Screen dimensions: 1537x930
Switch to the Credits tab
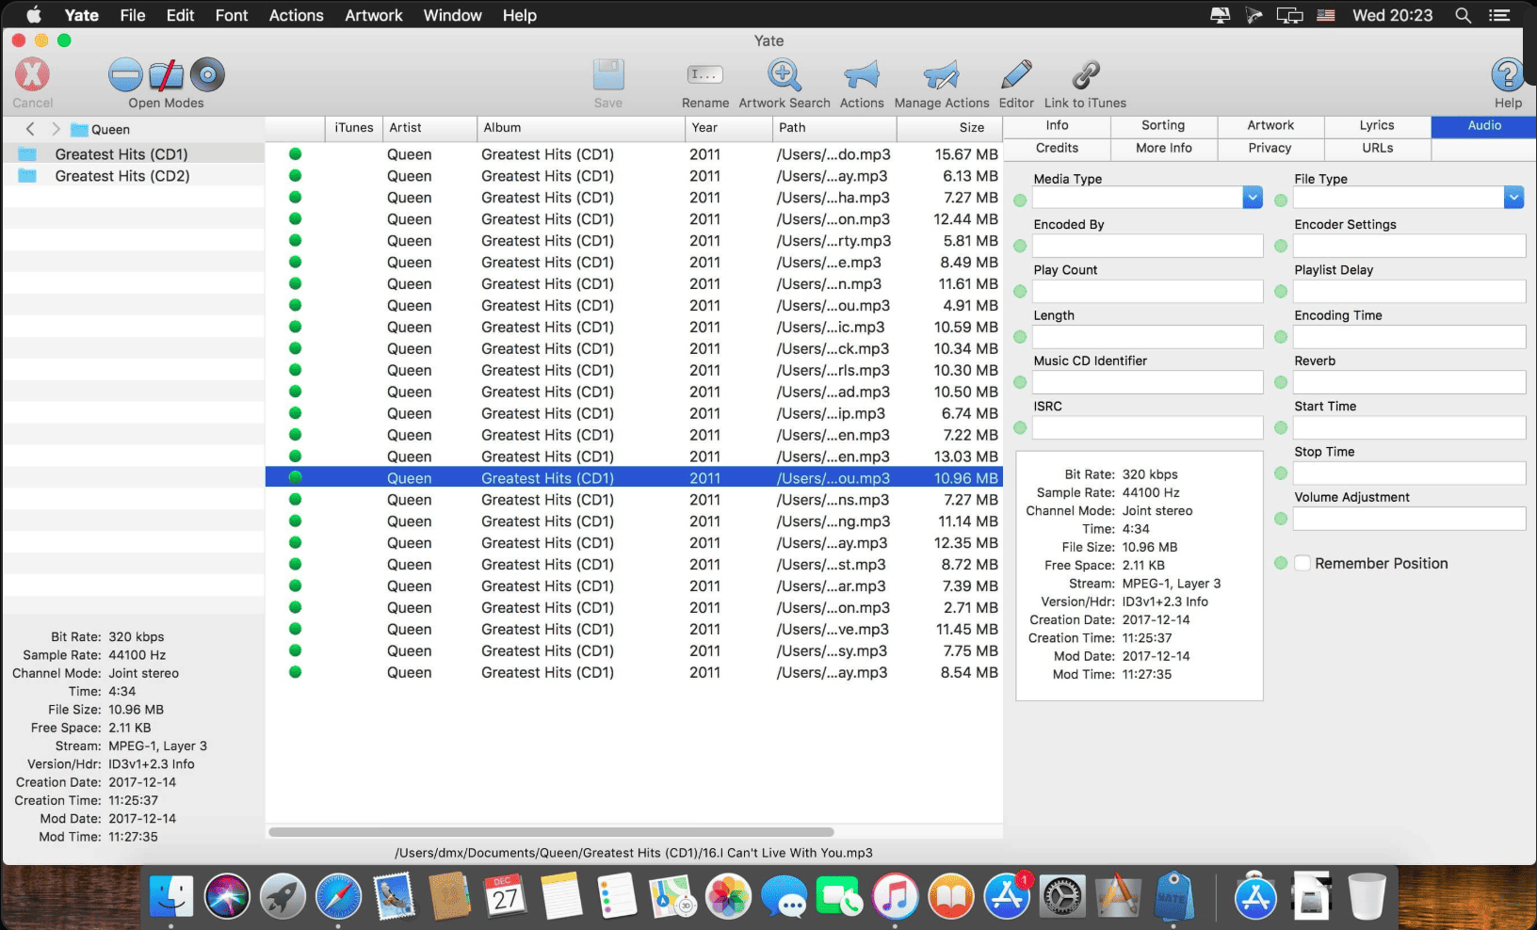(1057, 148)
